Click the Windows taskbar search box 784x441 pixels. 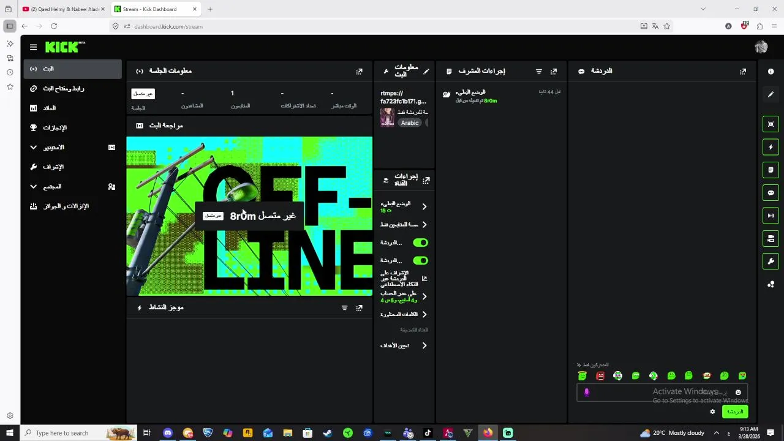click(x=80, y=433)
